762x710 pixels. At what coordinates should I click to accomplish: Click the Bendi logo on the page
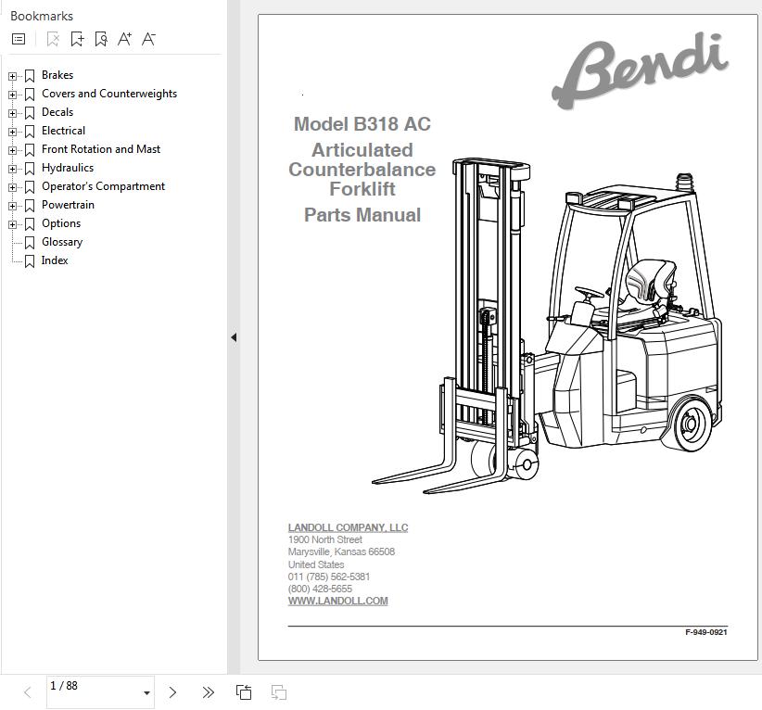coord(640,70)
